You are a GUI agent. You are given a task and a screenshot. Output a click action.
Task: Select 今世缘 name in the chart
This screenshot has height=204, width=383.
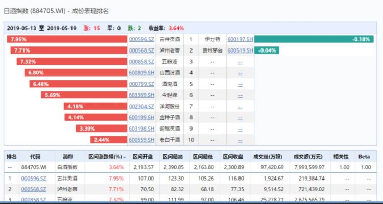click(x=170, y=95)
